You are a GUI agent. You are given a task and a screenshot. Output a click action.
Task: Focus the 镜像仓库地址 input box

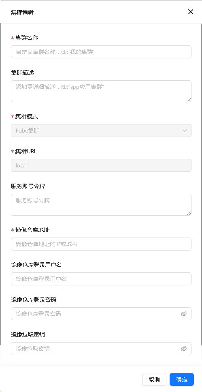point(101,244)
